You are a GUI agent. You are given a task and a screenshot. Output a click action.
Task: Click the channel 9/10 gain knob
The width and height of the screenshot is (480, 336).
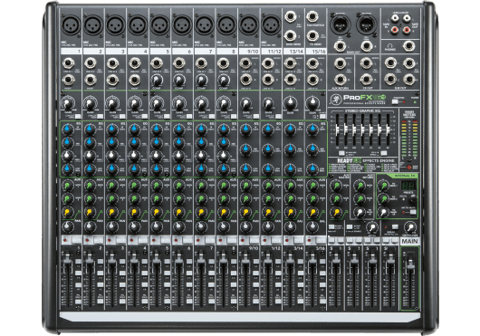(x=245, y=103)
